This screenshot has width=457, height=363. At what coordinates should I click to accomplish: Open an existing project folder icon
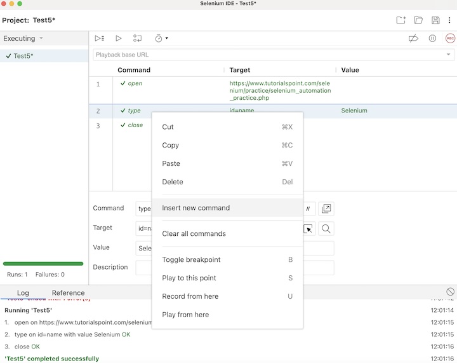418,20
